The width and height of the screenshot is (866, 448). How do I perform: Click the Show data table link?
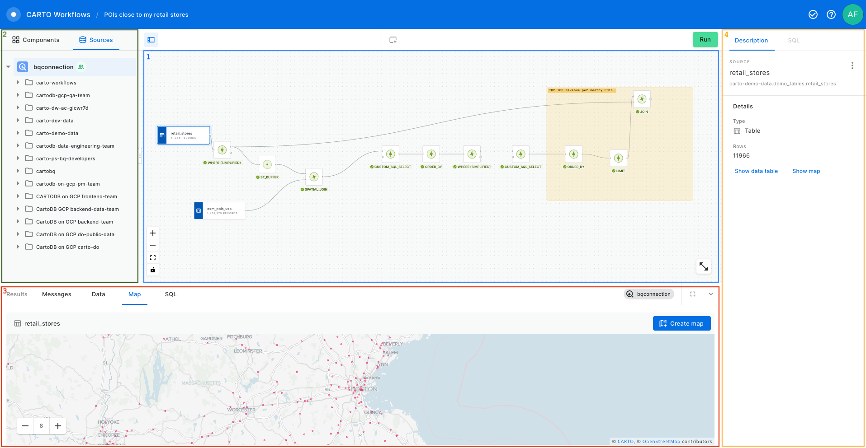click(756, 171)
